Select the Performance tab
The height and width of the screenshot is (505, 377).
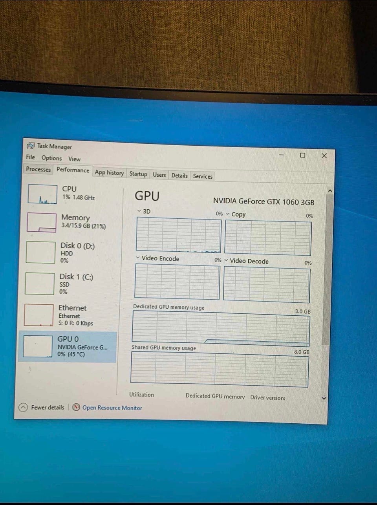click(73, 170)
